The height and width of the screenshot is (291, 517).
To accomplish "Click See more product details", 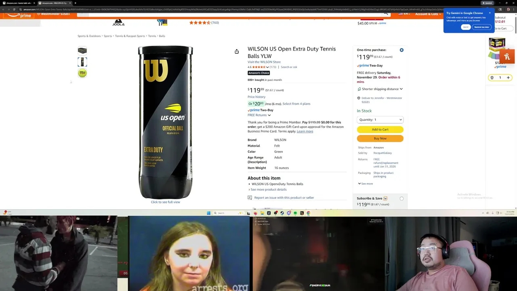I will point(269,190).
